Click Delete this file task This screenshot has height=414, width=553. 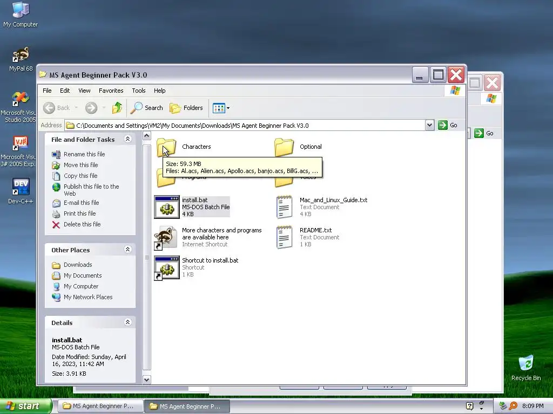[x=82, y=224]
